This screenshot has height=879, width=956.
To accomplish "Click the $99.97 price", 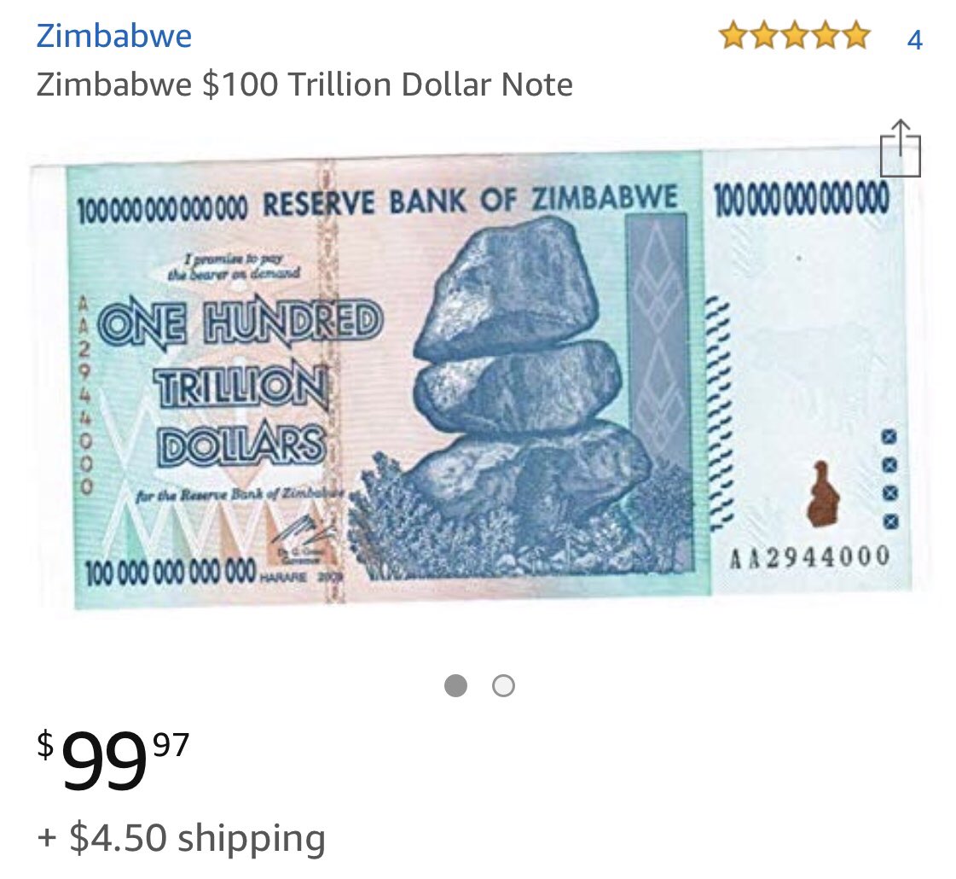I will pyautogui.click(x=113, y=760).
